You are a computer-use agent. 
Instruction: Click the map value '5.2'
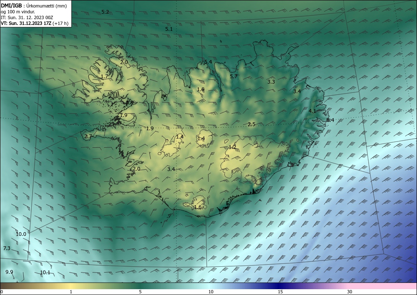(106, 12)
